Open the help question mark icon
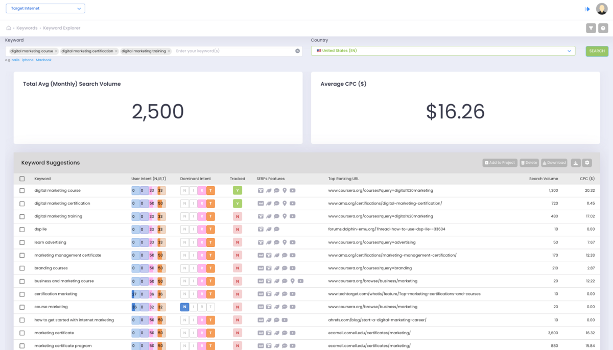Image resolution: width=613 pixels, height=350 pixels. 603,29
